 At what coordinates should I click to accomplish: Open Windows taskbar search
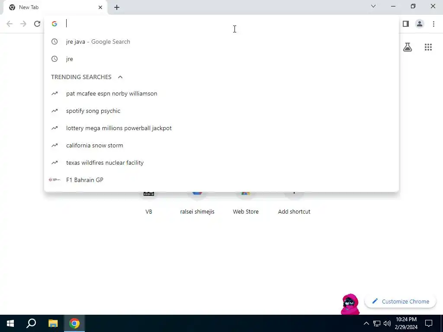pyautogui.click(x=31, y=323)
